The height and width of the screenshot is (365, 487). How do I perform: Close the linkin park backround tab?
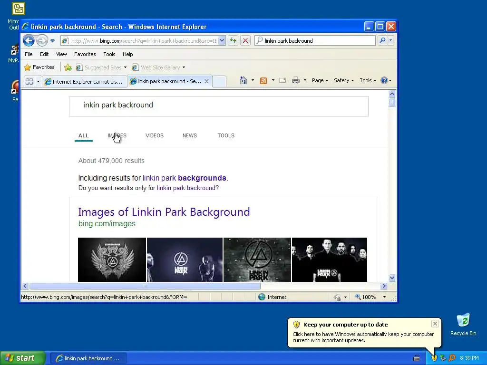(206, 81)
